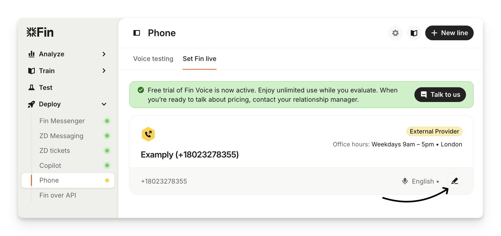Screen dimensions: 501x236
Task: Select the Set Fin live tab
Action: [x=199, y=59]
